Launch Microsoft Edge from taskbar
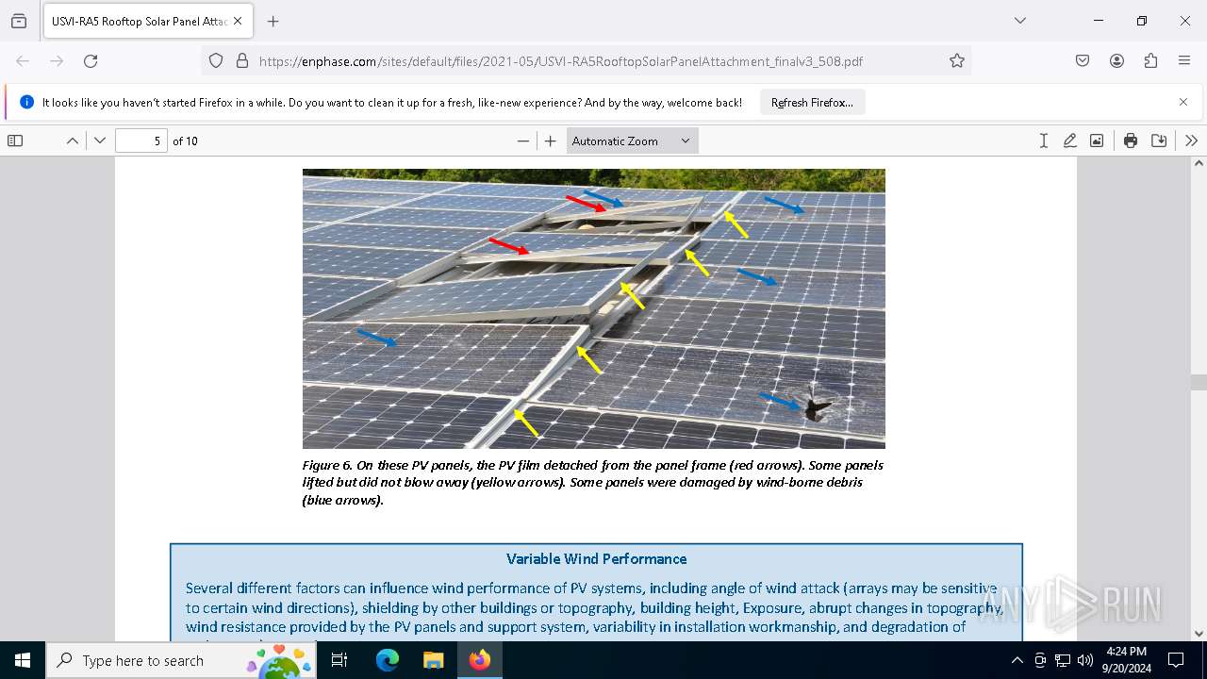Screen dimensions: 1207x679 388,660
